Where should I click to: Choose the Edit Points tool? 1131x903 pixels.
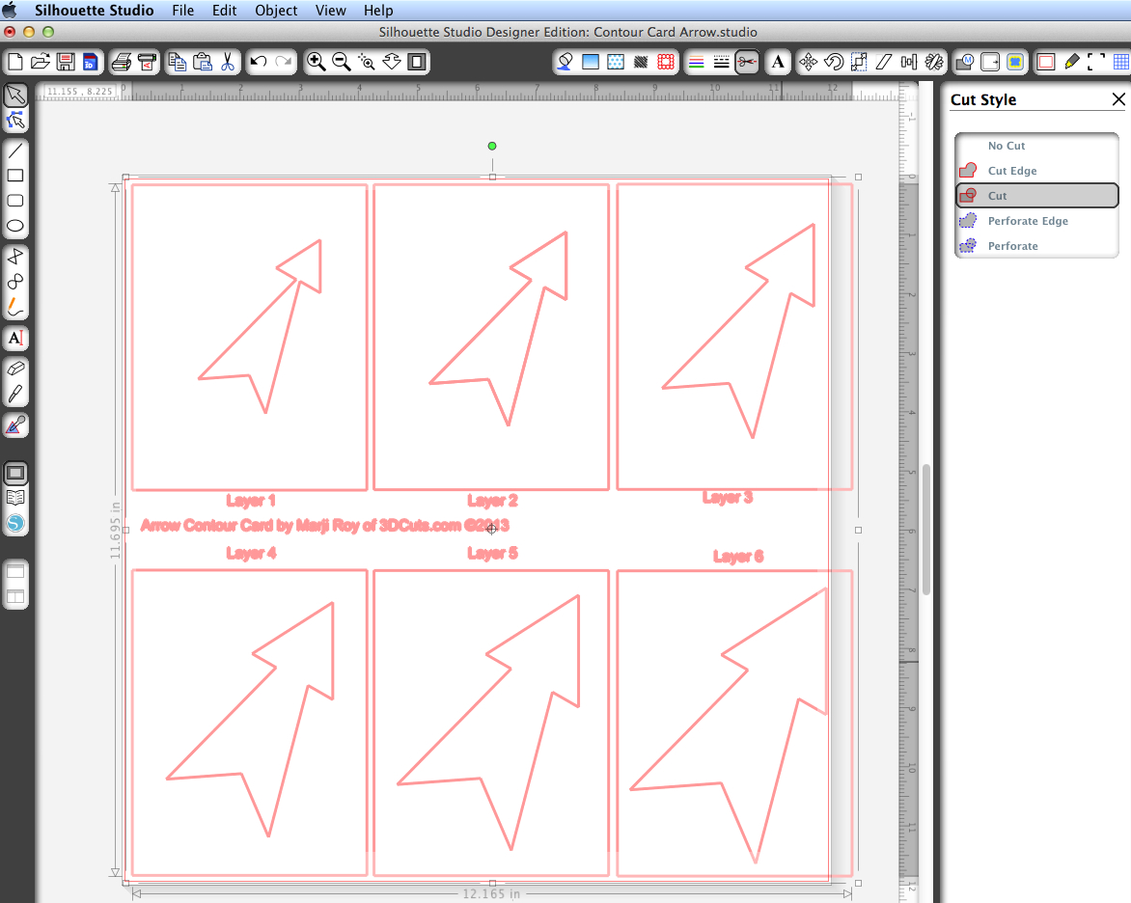click(x=15, y=121)
